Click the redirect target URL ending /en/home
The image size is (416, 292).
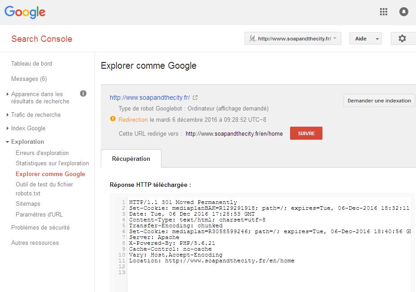pyautogui.click(x=234, y=134)
